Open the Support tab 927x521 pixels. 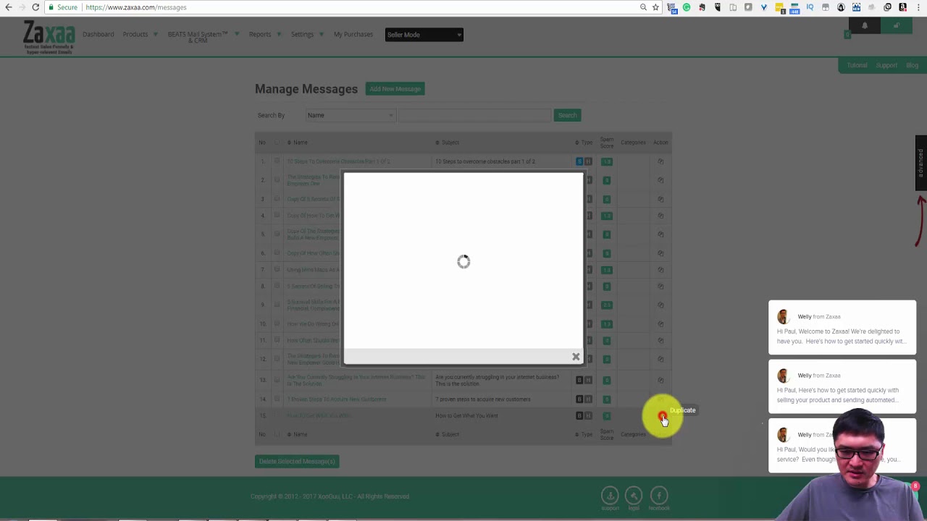click(x=886, y=65)
